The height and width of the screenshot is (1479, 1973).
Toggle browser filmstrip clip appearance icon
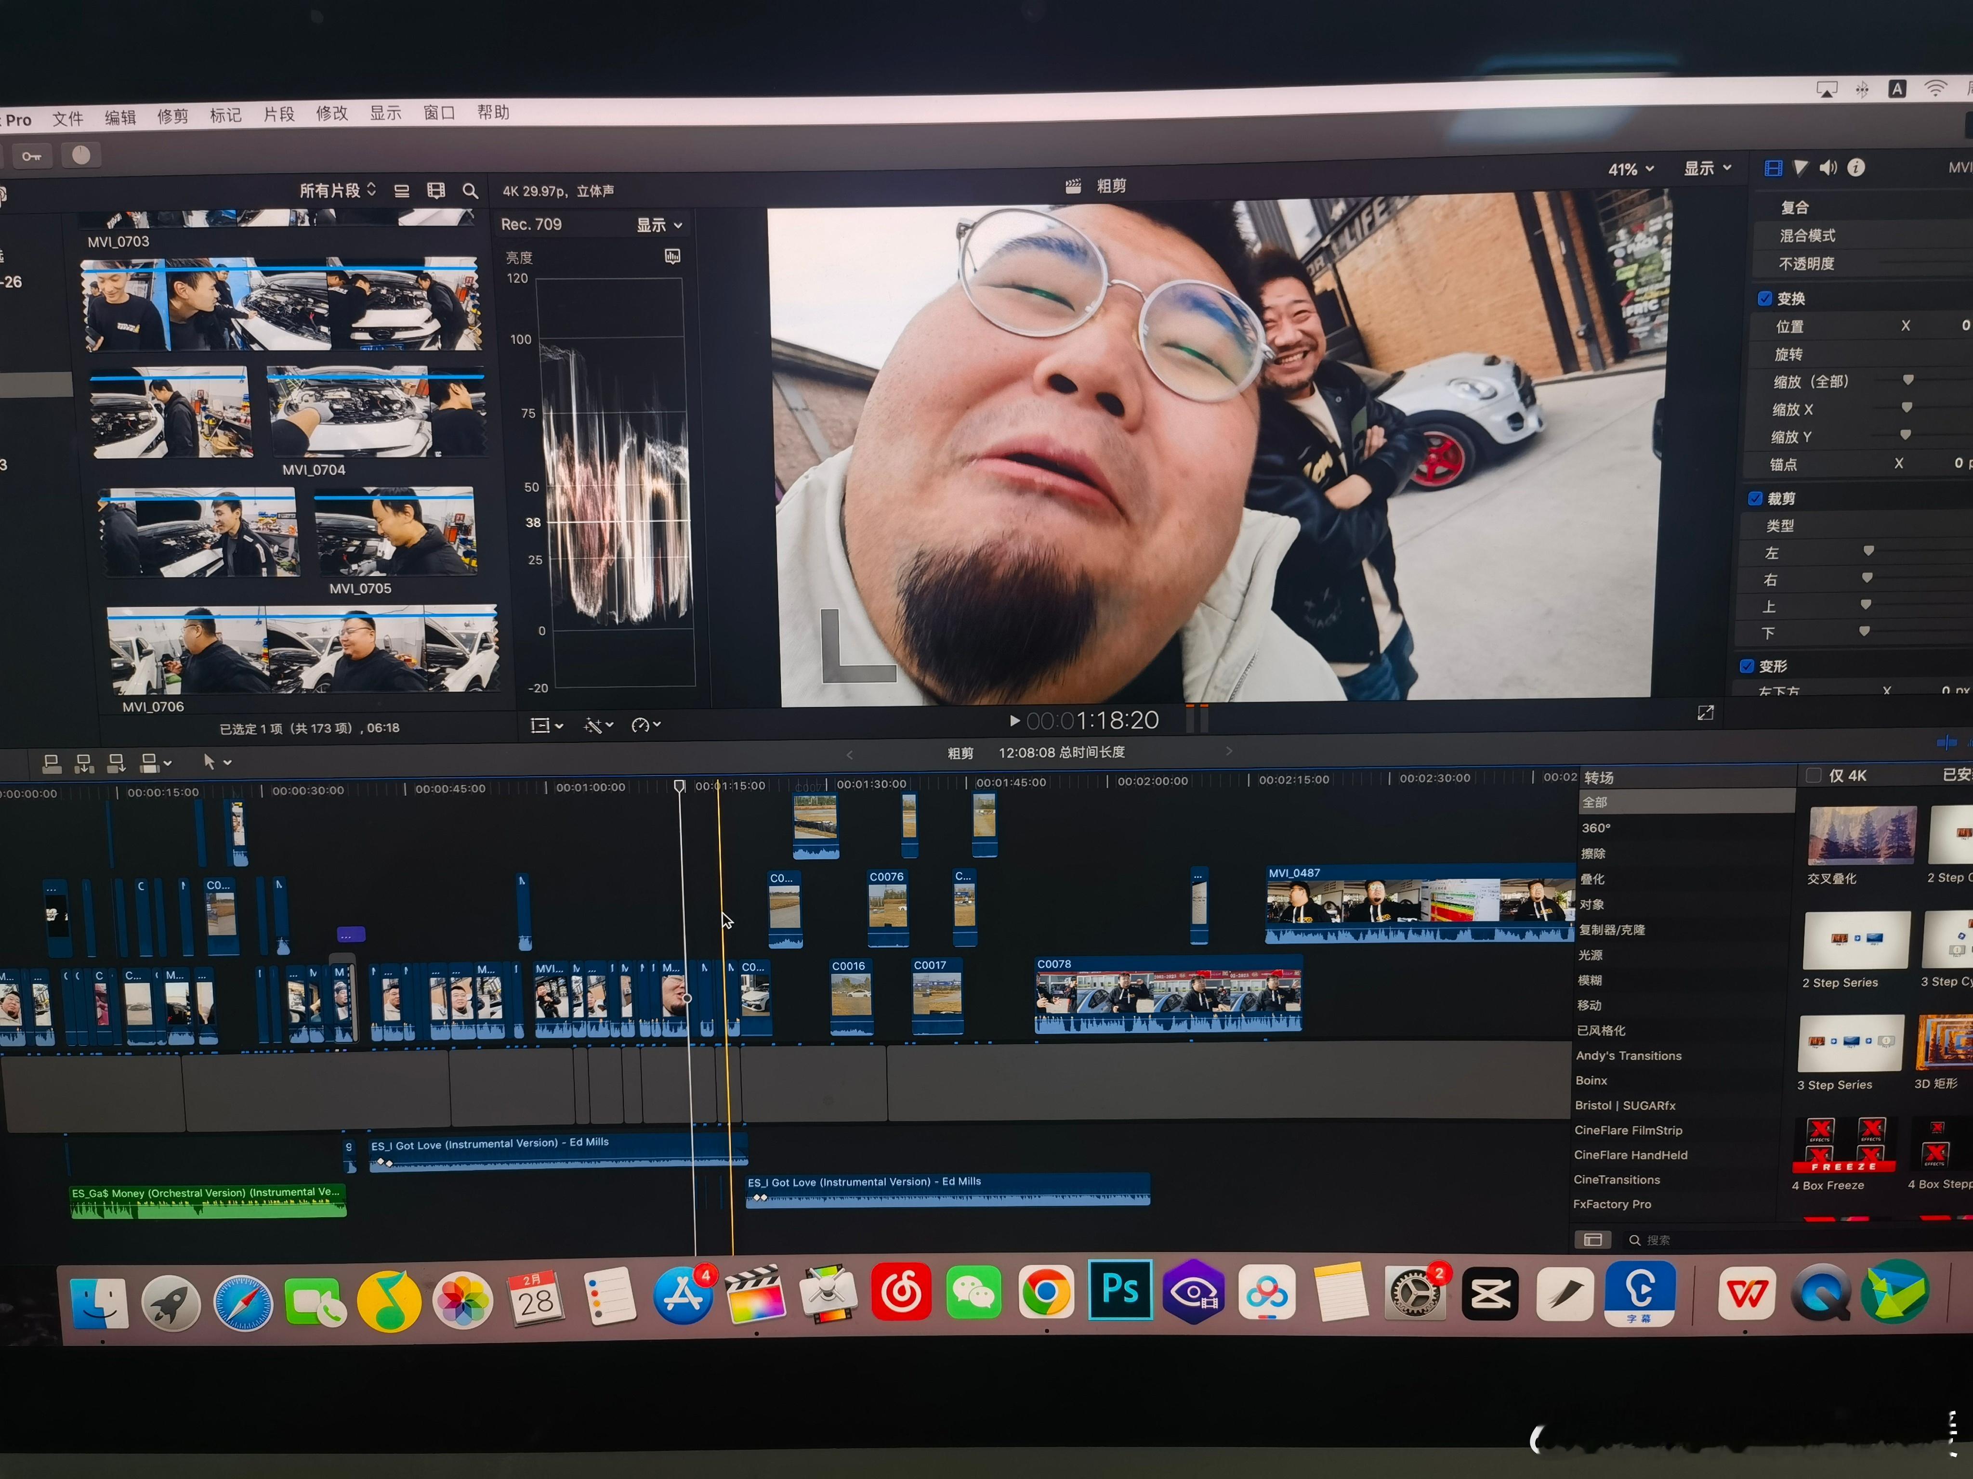click(x=435, y=190)
